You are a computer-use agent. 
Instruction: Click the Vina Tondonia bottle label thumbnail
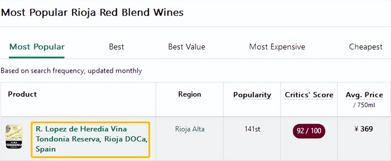(14, 136)
